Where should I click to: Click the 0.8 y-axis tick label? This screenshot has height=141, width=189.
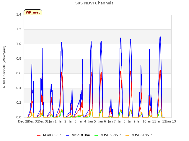[x=19, y=59]
